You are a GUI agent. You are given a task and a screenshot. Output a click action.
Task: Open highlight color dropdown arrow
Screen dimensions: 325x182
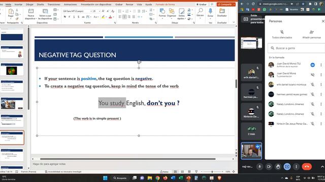106,17
